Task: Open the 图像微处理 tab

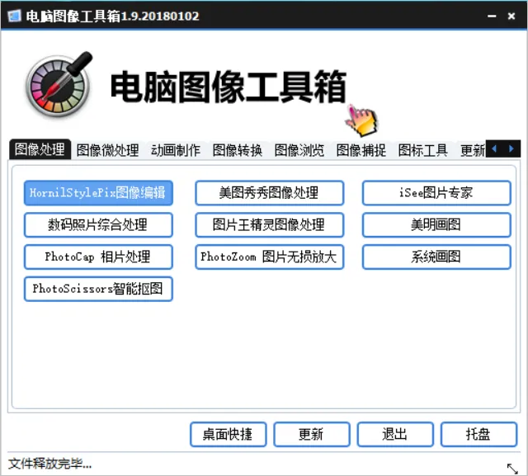Action: point(108,150)
